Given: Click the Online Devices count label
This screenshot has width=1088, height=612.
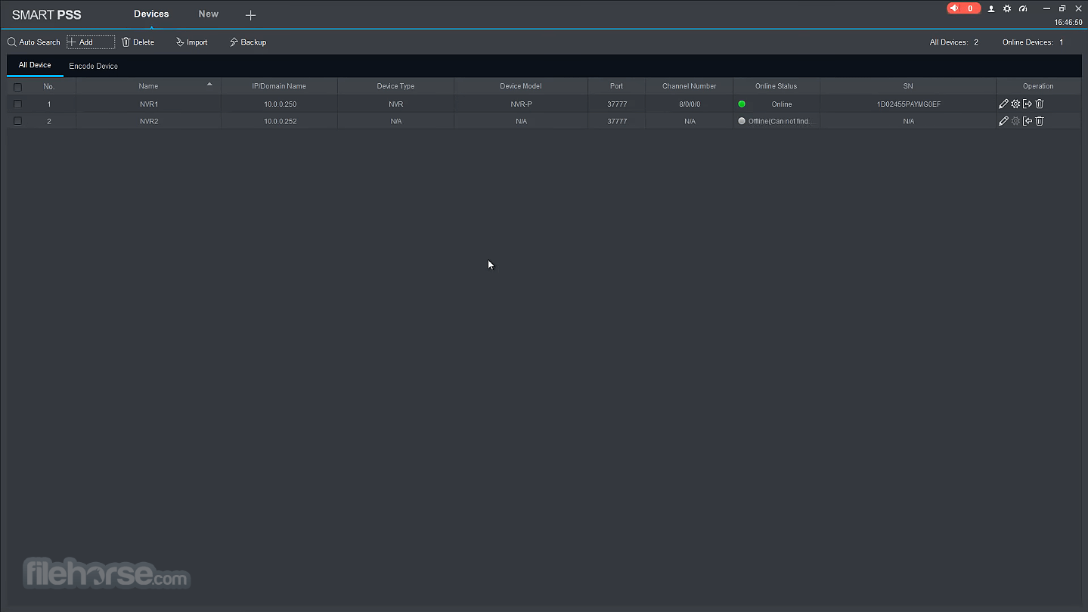Looking at the screenshot, I should 1033,42.
